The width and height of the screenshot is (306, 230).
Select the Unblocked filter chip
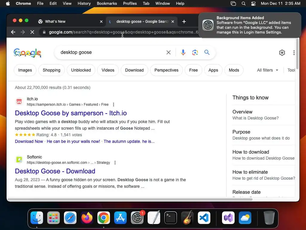tap(81, 70)
